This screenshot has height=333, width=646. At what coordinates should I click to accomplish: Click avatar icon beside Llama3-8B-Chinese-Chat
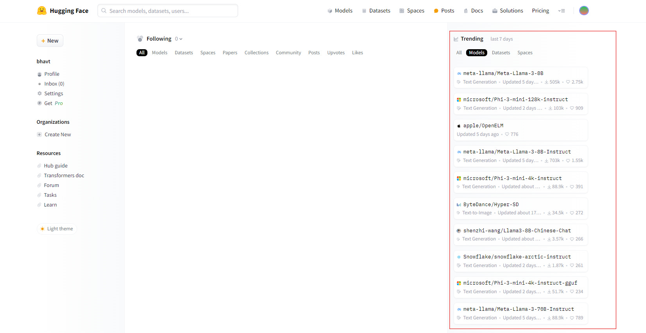459,231
